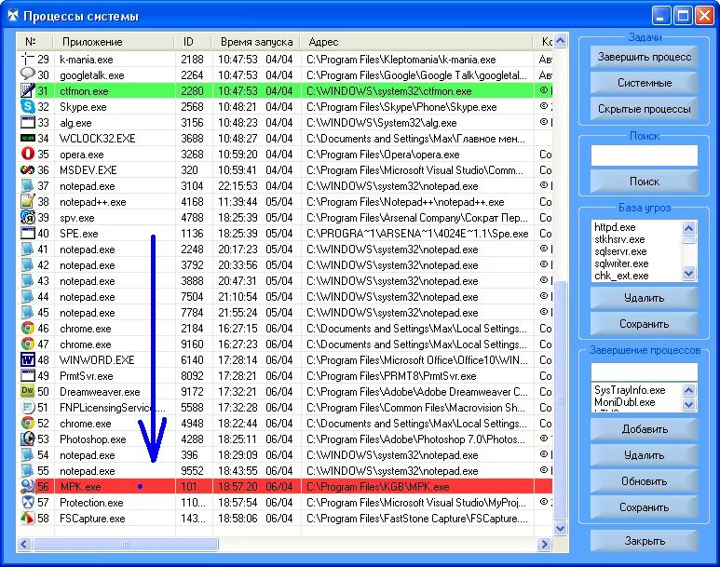Click the MPK.exe icon in red row

(x=28, y=486)
